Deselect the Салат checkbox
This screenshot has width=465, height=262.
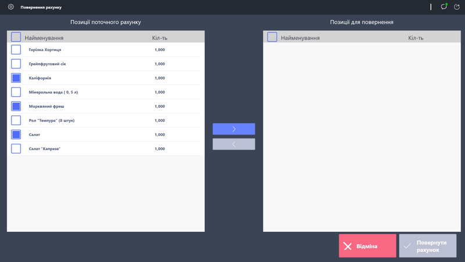(16, 134)
